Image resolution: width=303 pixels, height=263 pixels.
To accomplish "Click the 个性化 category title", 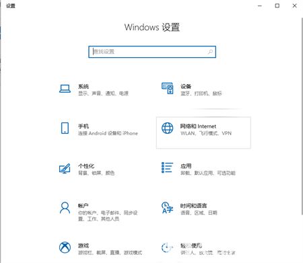I will tap(86, 166).
